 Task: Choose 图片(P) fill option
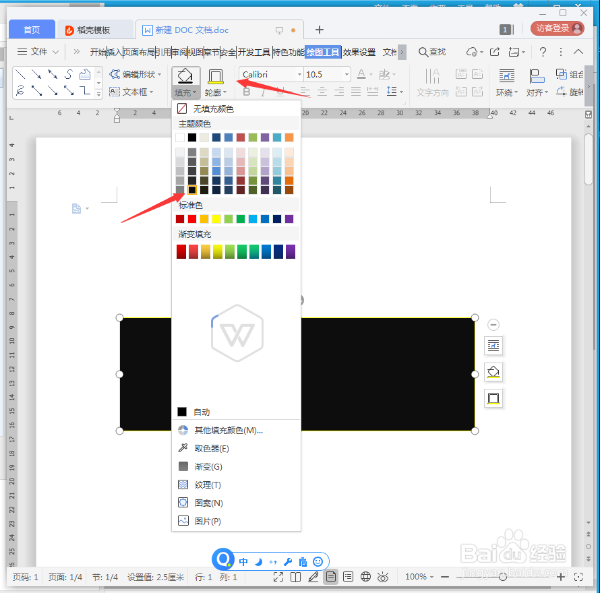[236, 521]
